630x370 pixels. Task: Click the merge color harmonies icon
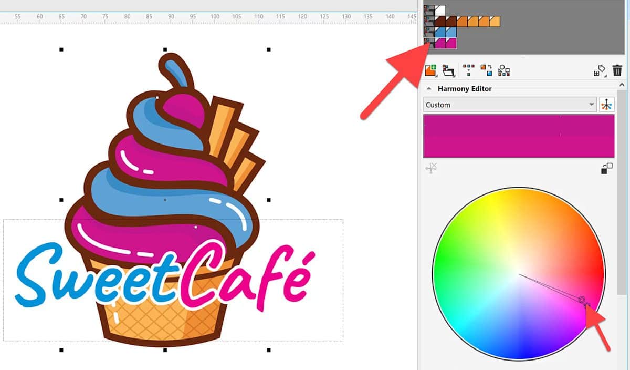point(469,69)
